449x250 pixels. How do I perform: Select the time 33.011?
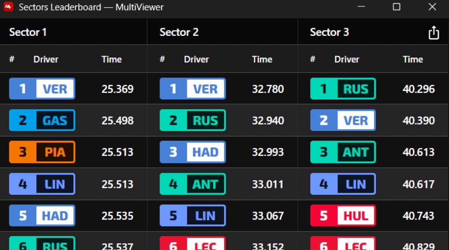[x=268, y=184]
